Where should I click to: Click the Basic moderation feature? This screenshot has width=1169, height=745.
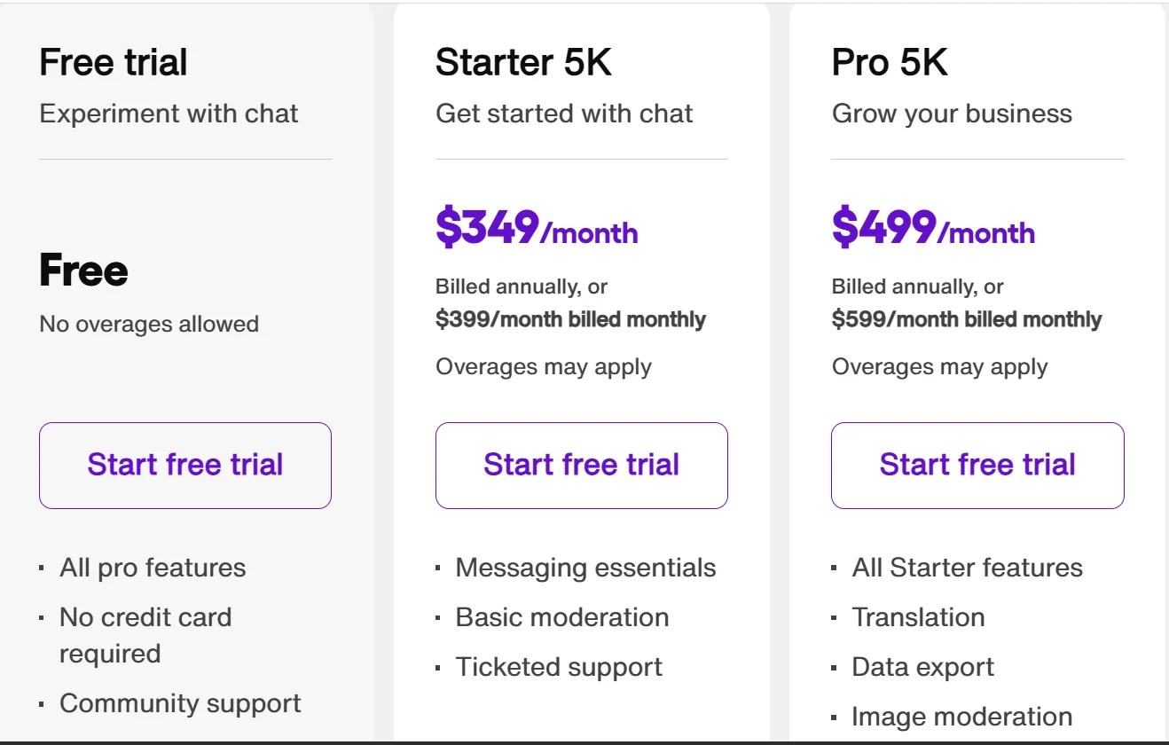pos(562,617)
